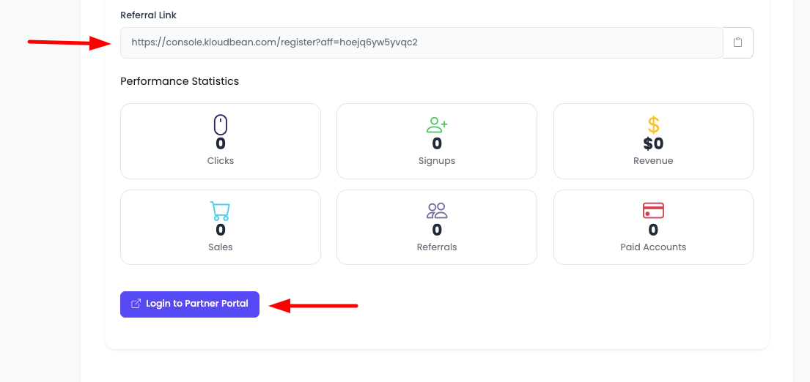810x382 pixels.
Task: Click the Referral Link field label
Action: click(x=148, y=15)
